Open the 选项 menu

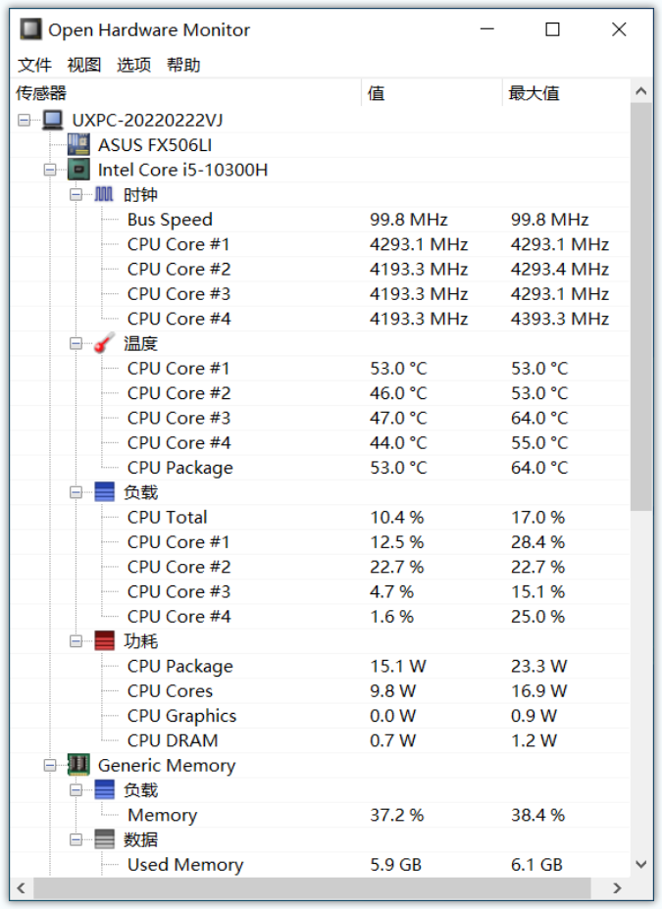tap(134, 65)
